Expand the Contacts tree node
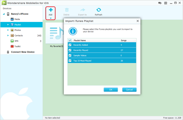This screenshot has height=120, width=183. tap(8, 35)
